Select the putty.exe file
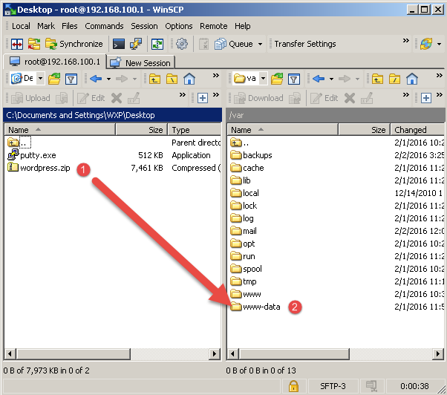 coord(38,155)
